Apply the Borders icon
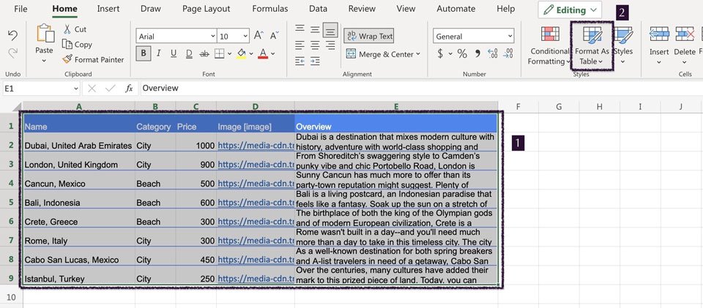This screenshot has height=308, width=703. pos(219,53)
